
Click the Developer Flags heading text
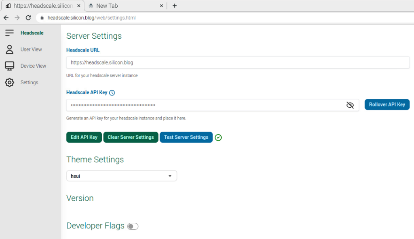tap(95, 226)
